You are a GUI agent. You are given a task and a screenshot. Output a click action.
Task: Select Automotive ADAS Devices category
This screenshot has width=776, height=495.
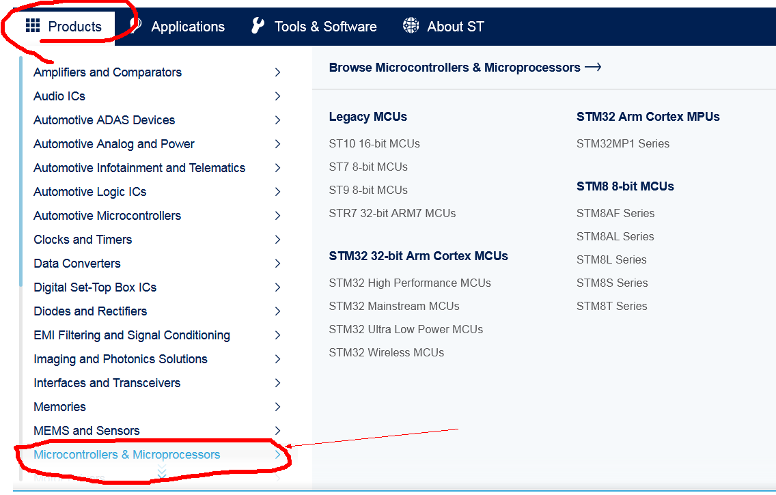[105, 120]
